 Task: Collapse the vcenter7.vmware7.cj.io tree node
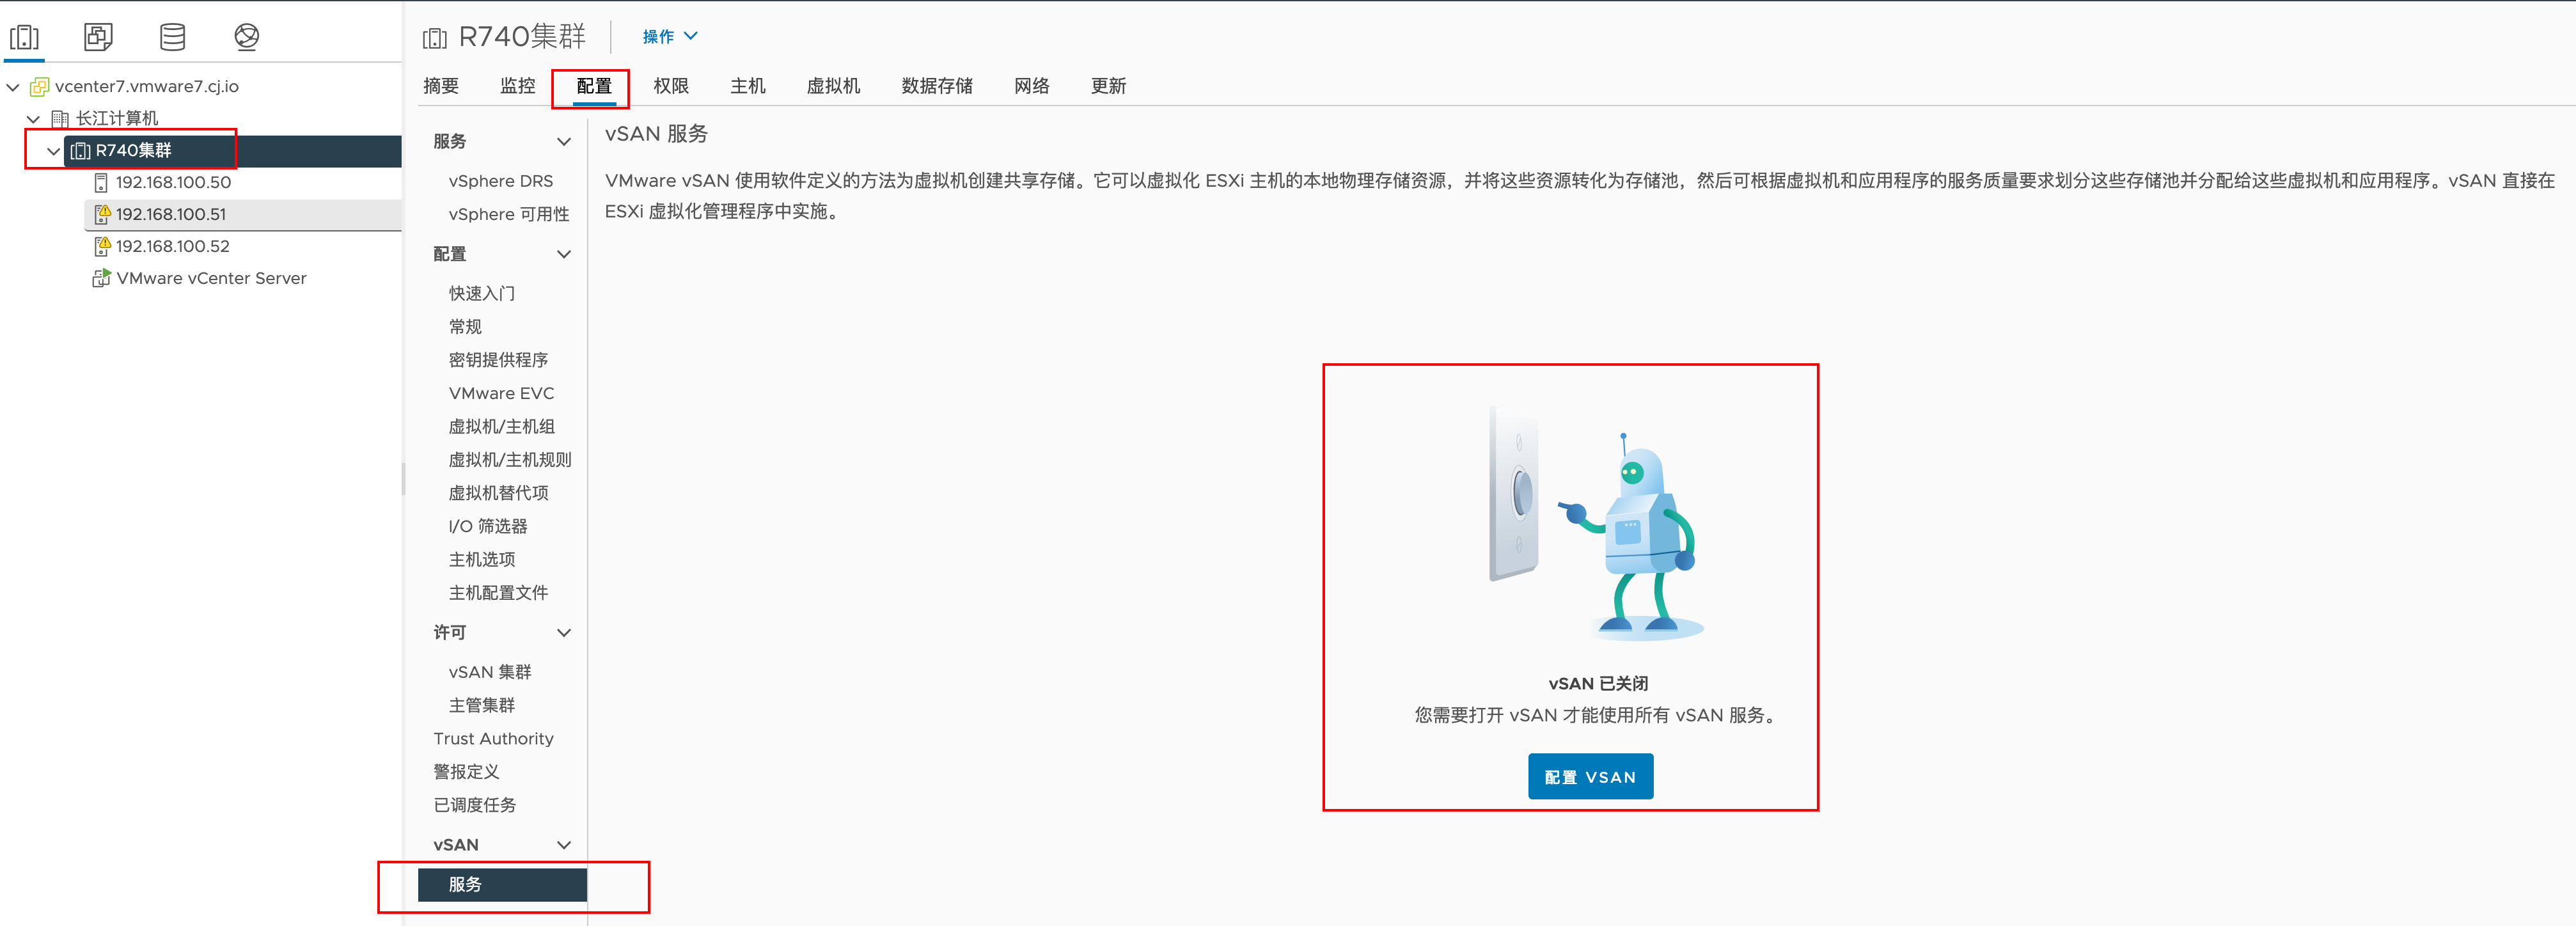tap(13, 87)
